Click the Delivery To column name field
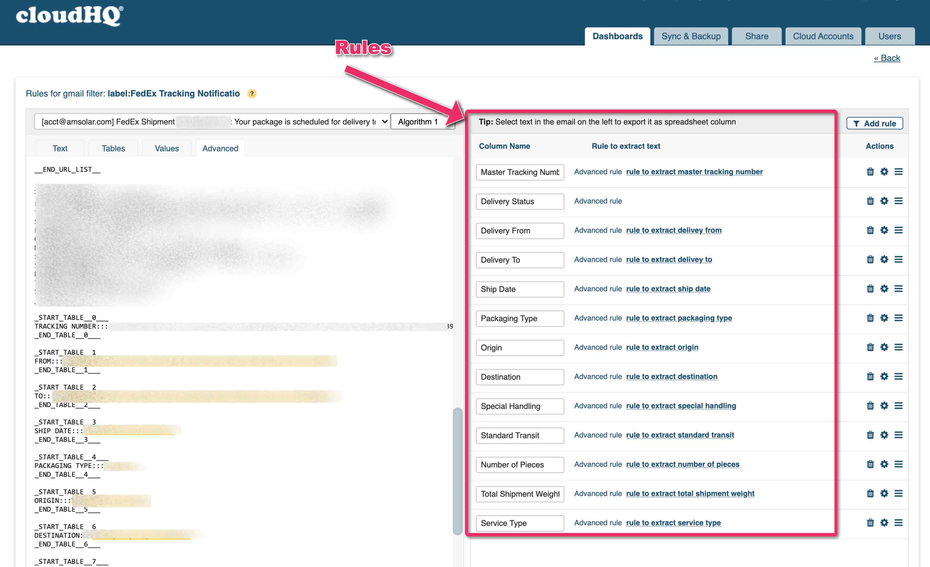This screenshot has width=930, height=567. [520, 260]
